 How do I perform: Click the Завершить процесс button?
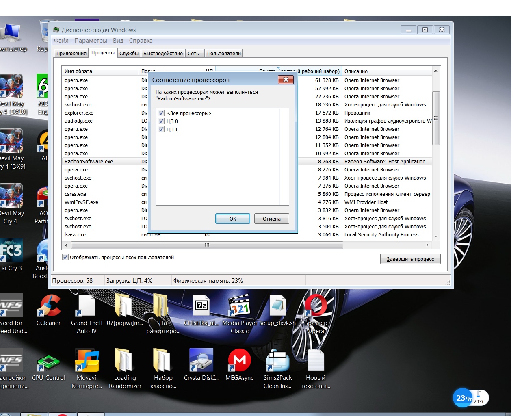[x=410, y=259]
